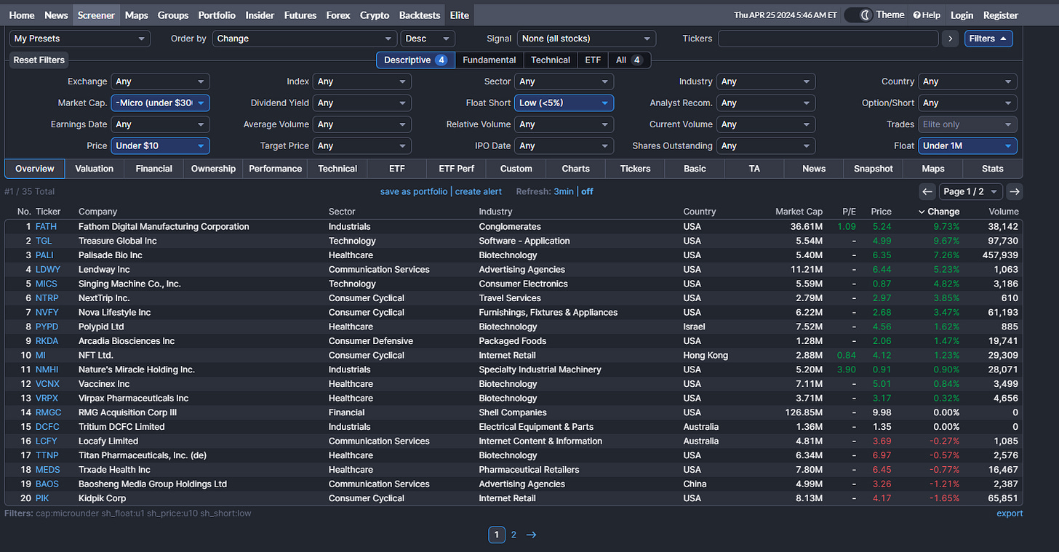Open the Dividend Yield filter dropdown

coord(362,103)
